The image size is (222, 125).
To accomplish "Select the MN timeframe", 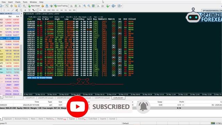I will click(74, 10).
